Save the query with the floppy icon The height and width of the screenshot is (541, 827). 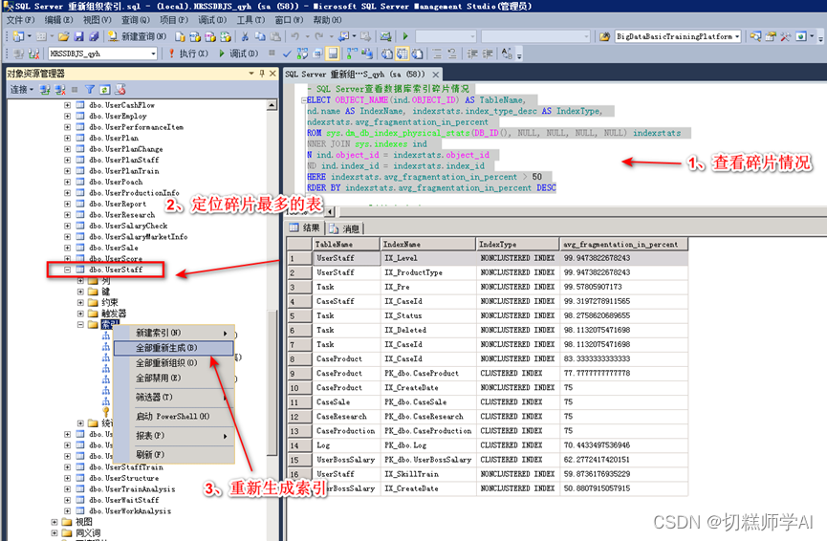coord(78,36)
